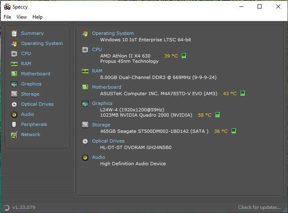Show Graphics details from sidebar

click(31, 84)
